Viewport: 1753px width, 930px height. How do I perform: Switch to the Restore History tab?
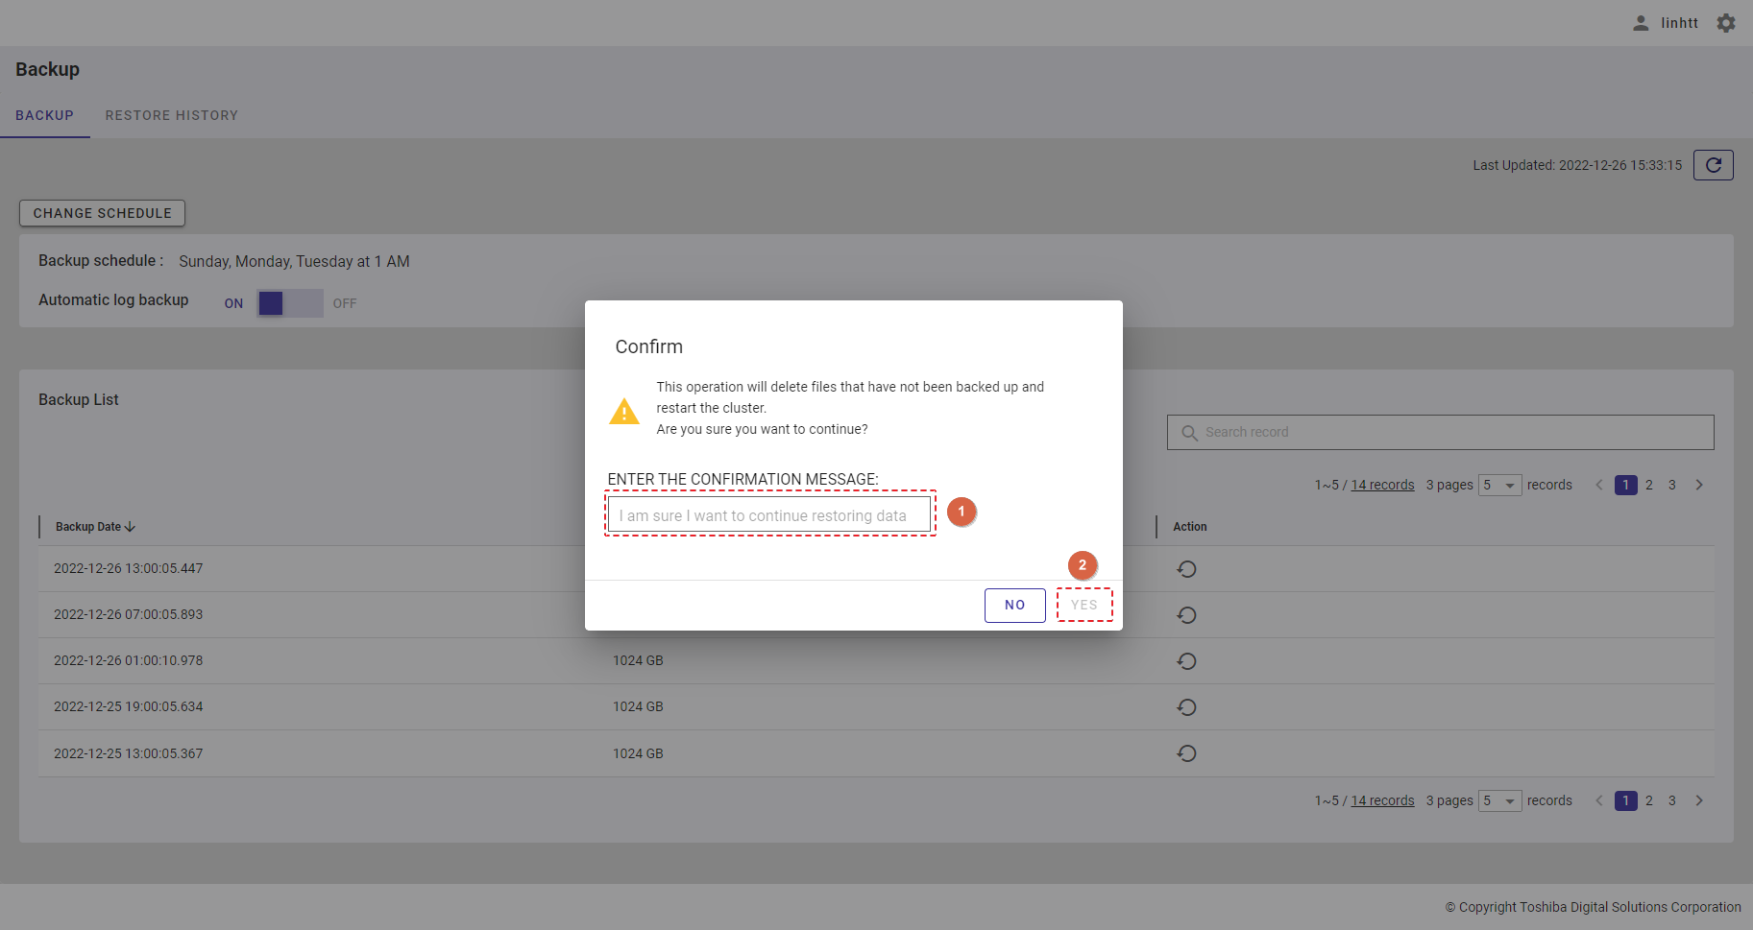[171, 115]
